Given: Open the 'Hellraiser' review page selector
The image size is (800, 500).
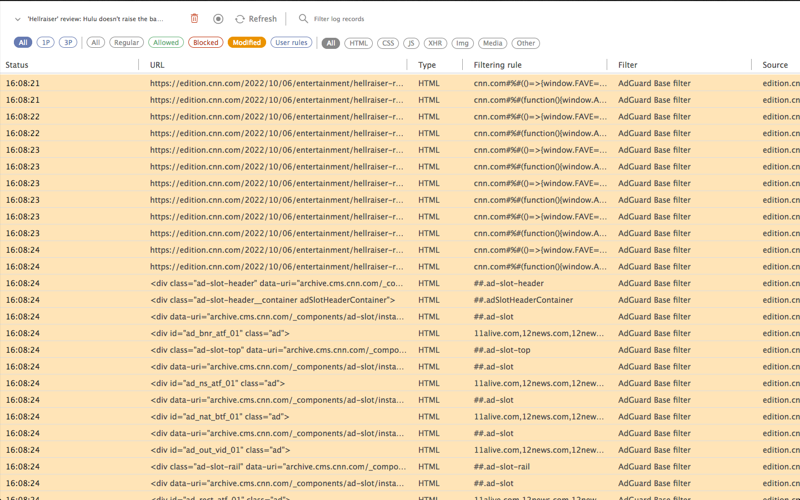Looking at the screenshot, I should tap(96, 19).
